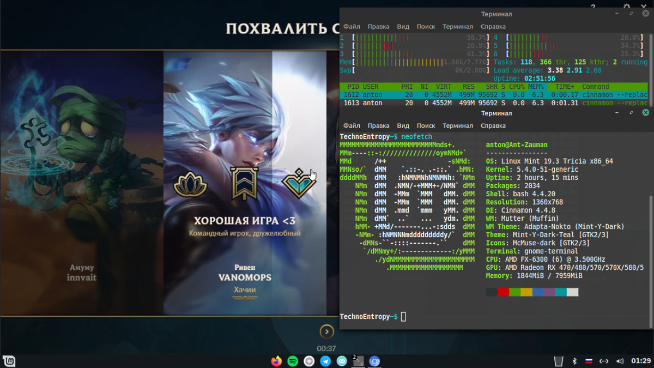
Task: Sort htop by the VIRT column header
Action: (444, 87)
